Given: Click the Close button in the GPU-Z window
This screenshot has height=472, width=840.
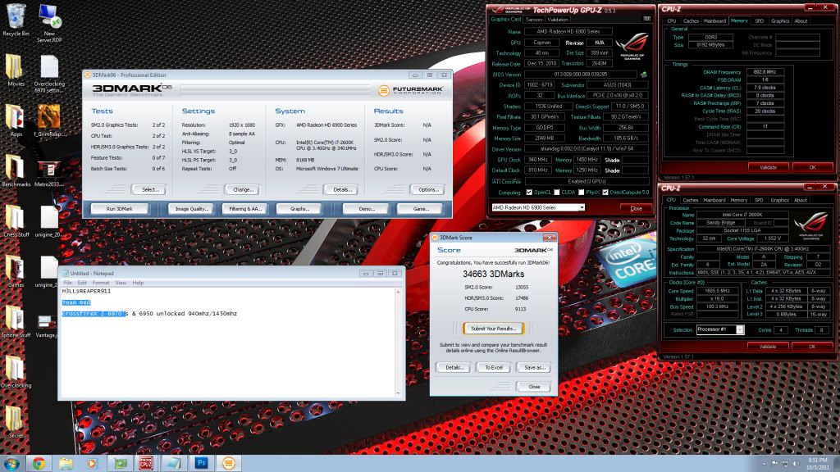Looking at the screenshot, I should tap(636, 208).
